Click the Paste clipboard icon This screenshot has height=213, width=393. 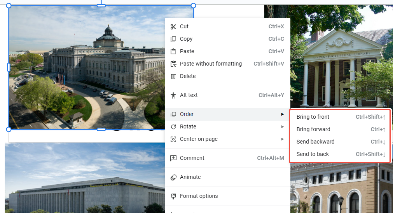pos(173,52)
